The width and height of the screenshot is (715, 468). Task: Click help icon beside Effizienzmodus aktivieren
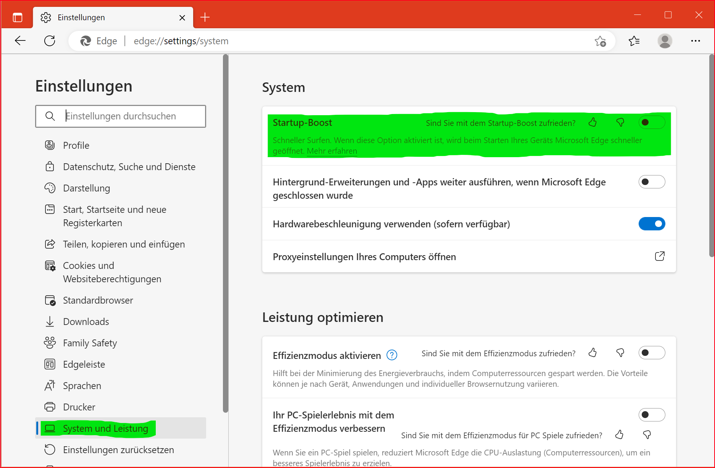coord(392,355)
